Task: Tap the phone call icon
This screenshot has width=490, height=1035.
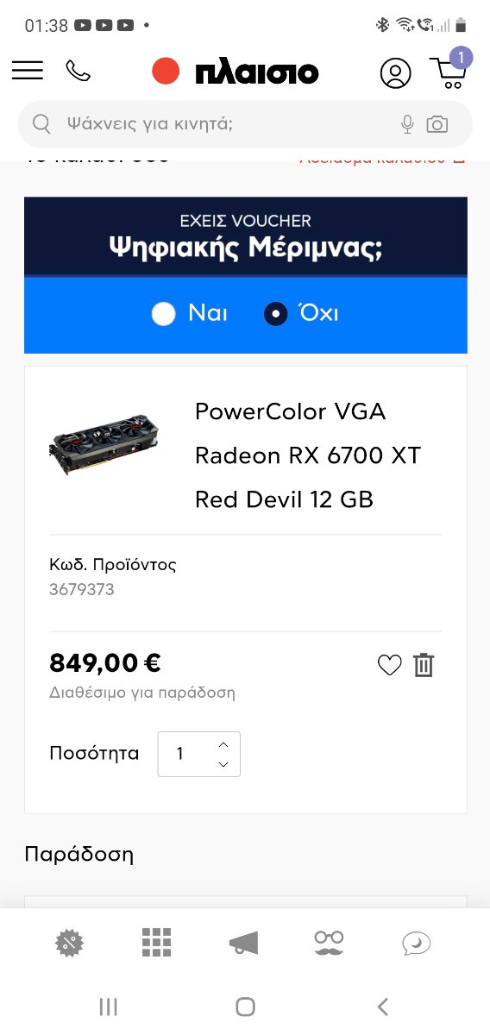Action: [78, 71]
